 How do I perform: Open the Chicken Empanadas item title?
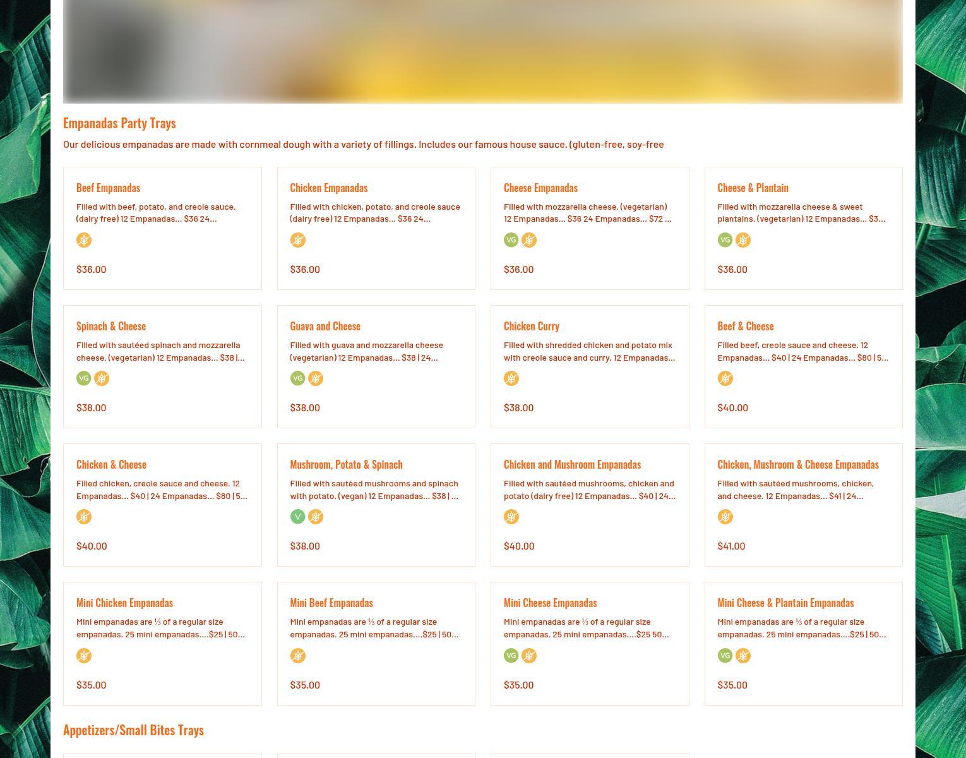[x=328, y=188]
